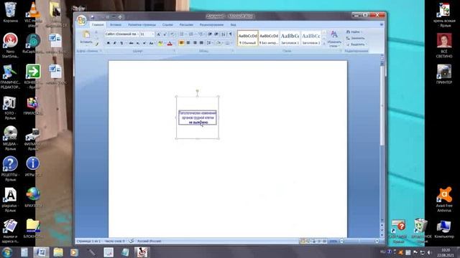The width and height of the screenshot is (460, 258).
Task: Toggle bold formatting
Action: (x=109, y=43)
